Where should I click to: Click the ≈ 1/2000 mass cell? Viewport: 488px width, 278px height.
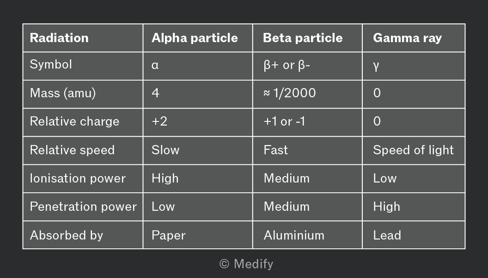(x=307, y=94)
